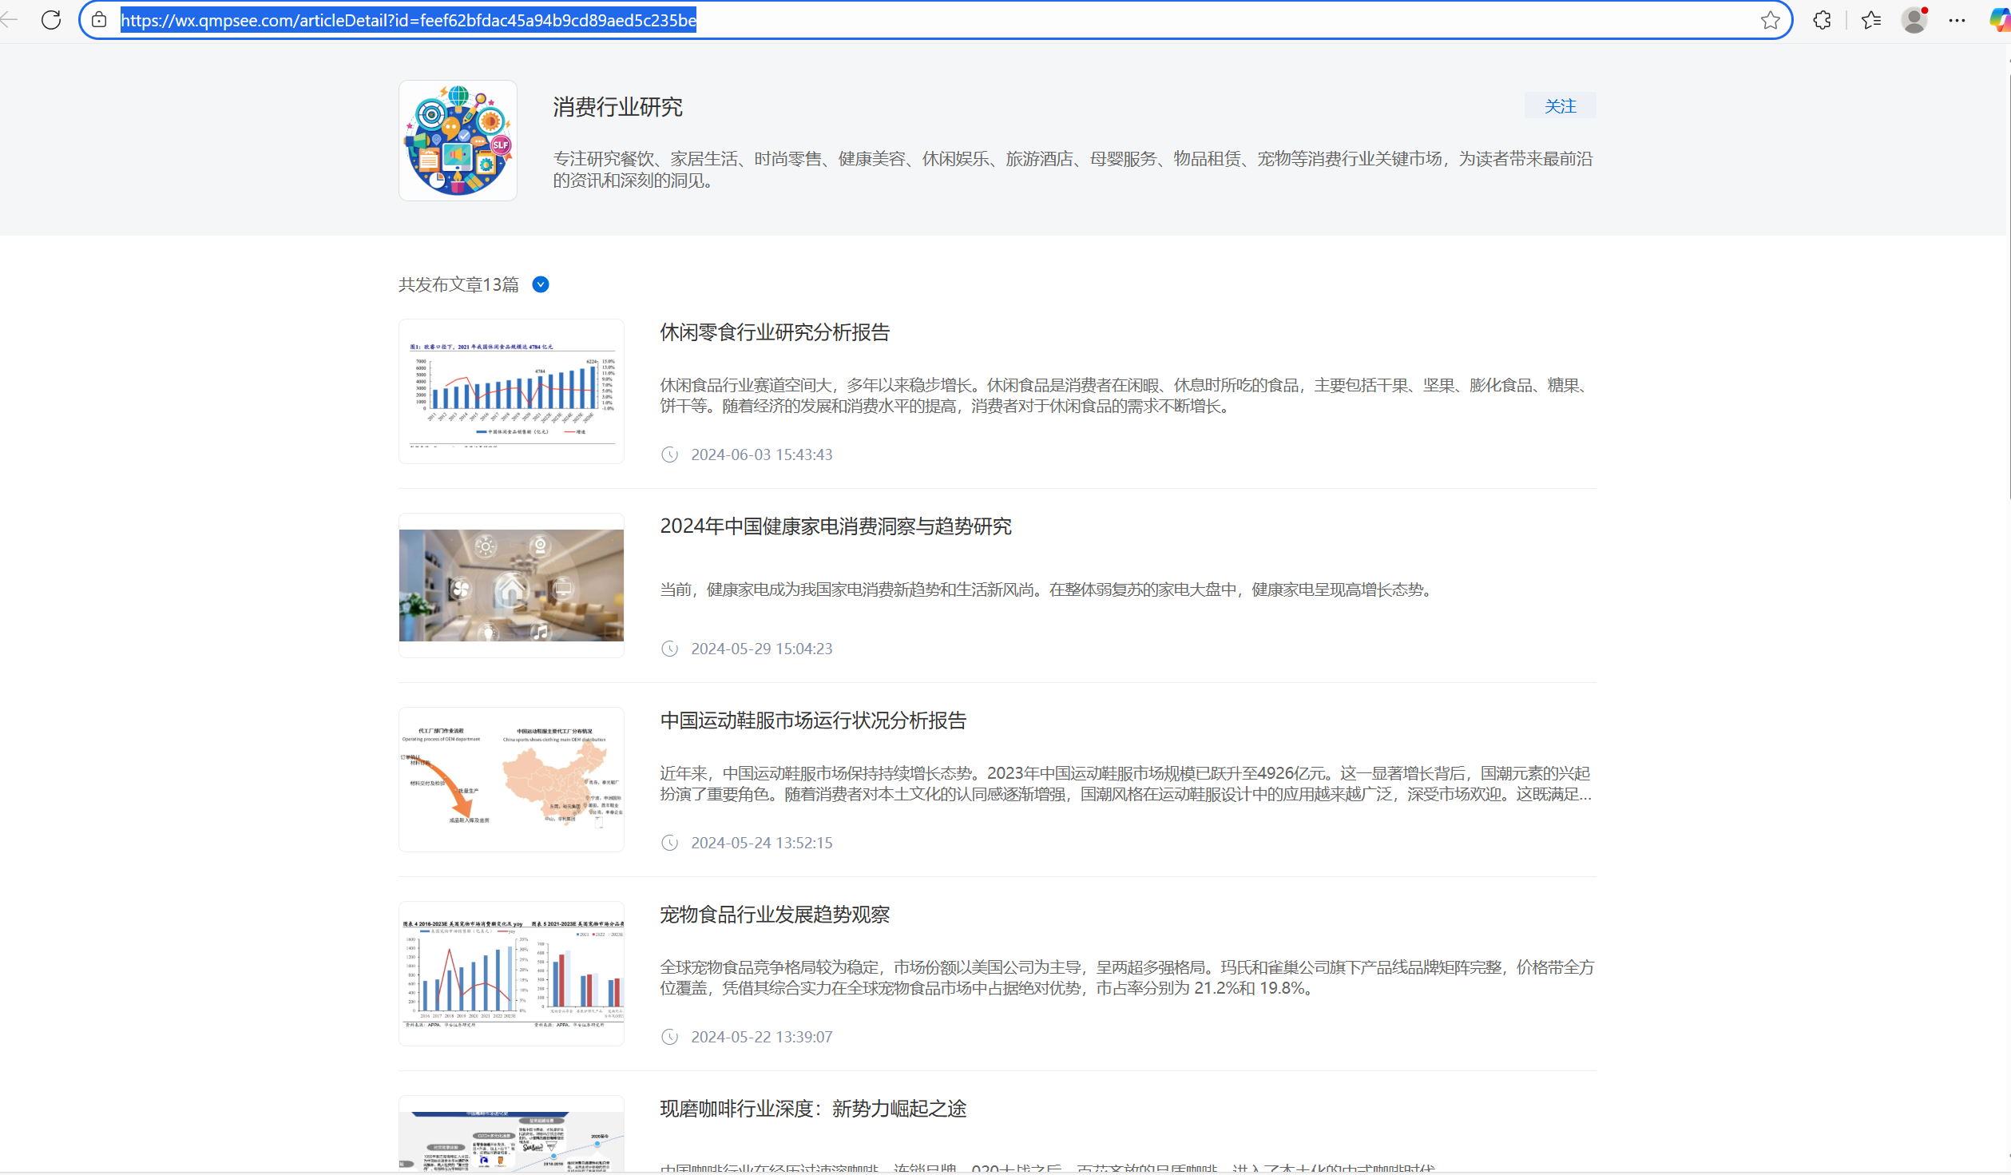Open the favorites list icon

pyautogui.click(x=1870, y=20)
